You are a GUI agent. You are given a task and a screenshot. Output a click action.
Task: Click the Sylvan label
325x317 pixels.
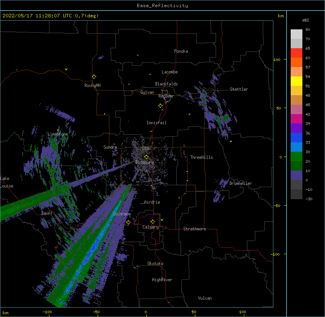tap(147, 92)
